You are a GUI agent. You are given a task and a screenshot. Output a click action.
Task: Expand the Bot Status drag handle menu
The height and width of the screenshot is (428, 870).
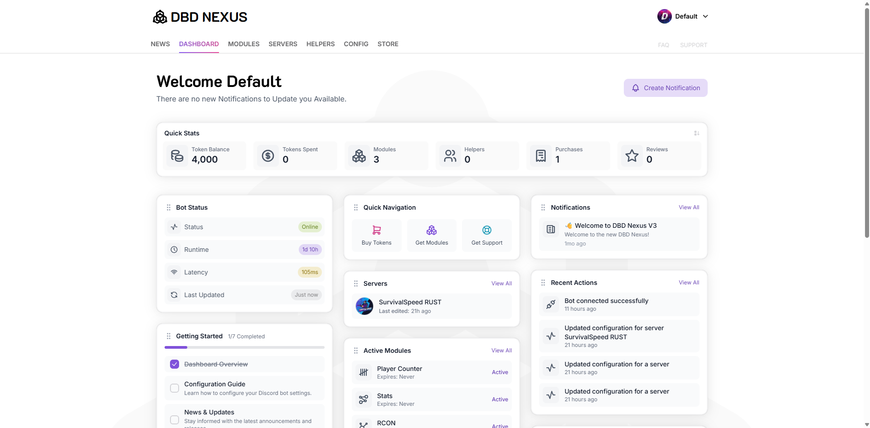[168, 207]
